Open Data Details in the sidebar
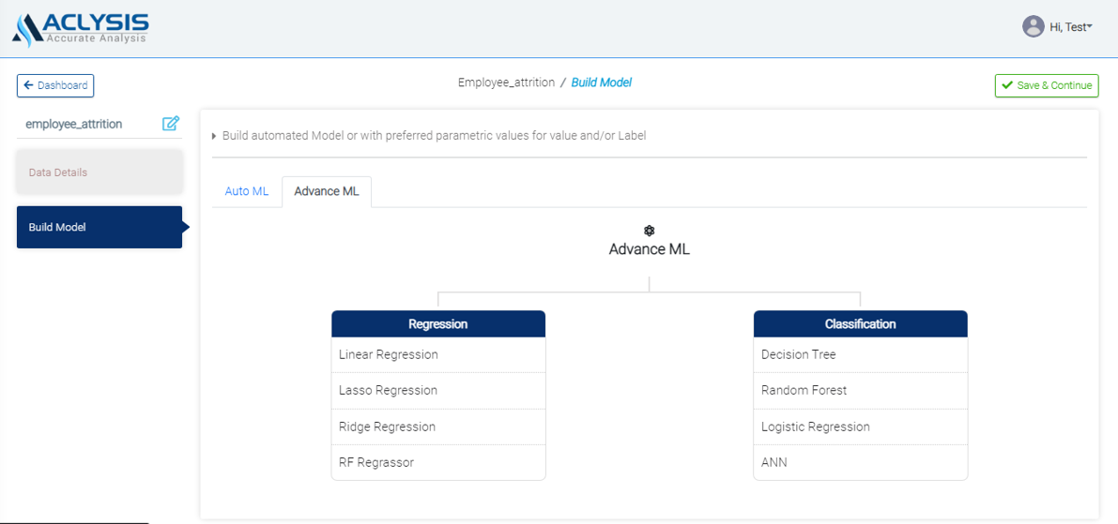Image resolution: width=1118 pixels, height=524 pixels. 100,172
